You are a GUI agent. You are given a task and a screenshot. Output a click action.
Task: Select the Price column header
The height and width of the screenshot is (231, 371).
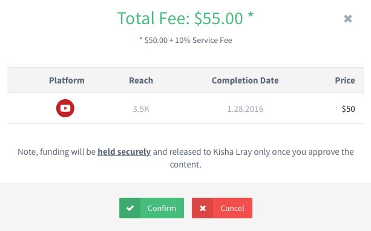click(345, 80)
